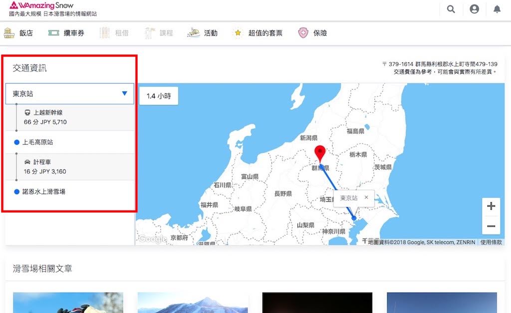Click the ski rental icon beside 租借

point(104,33)
